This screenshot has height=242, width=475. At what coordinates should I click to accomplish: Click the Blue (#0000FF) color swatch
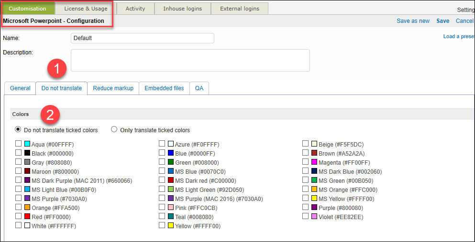(171, 153)
